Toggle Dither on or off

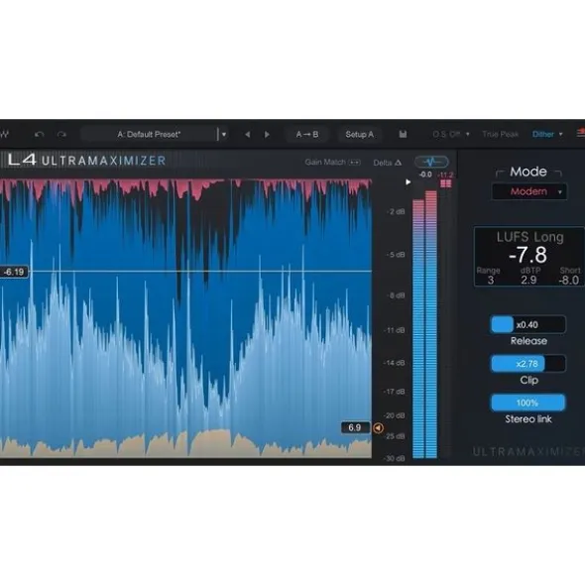click(x=542, y=134)
